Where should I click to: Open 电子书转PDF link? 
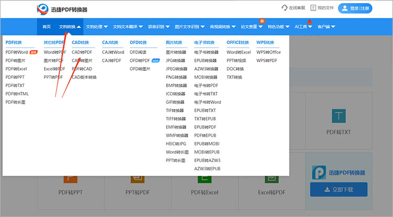(x=206, y=85)
